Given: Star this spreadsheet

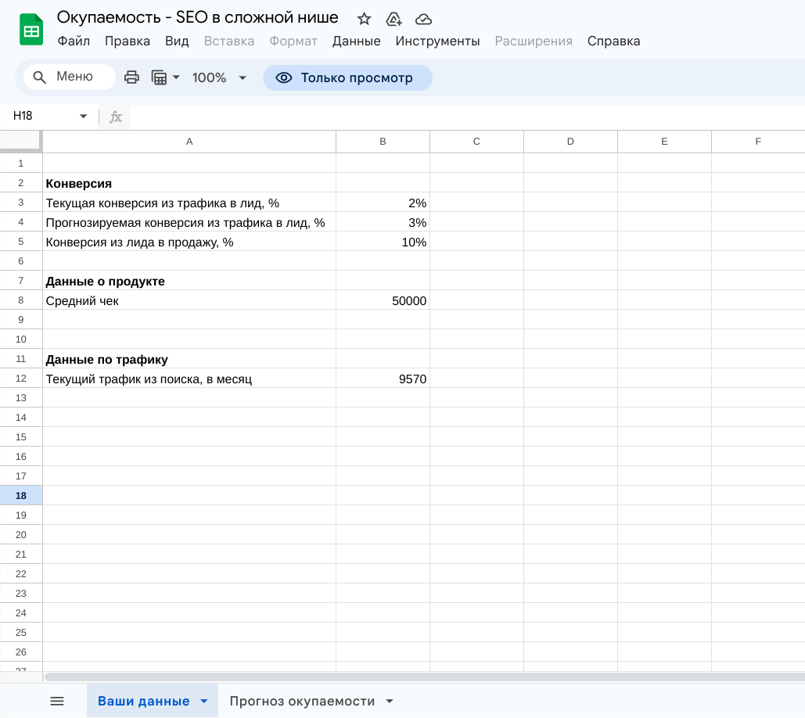Looking at the screenshot, I should (364, 19).
